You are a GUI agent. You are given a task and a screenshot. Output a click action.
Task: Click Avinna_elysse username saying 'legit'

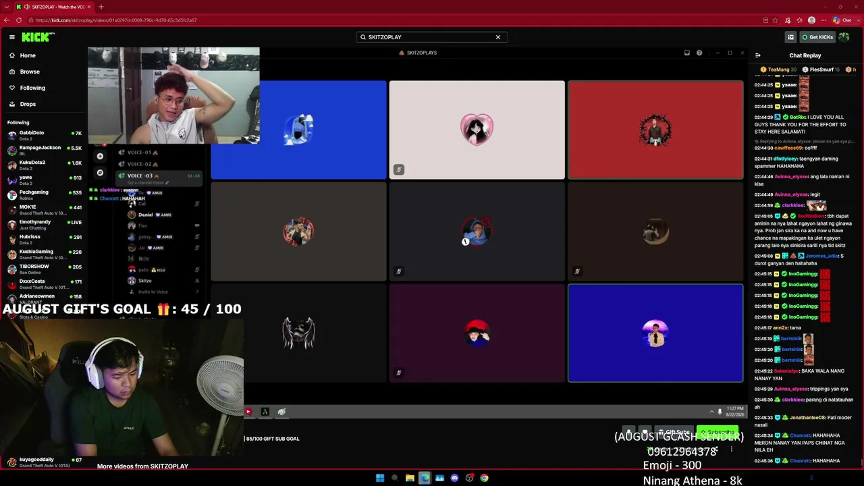(791, 194)
